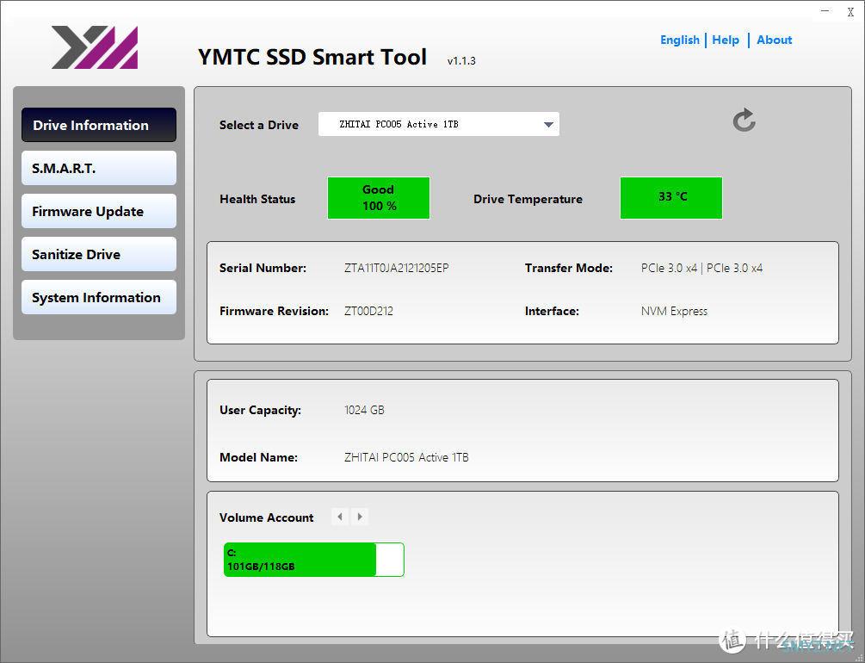Click the firmware revision value ZT00D212
This screenshot has width=865, height=663.
[368, 311]
